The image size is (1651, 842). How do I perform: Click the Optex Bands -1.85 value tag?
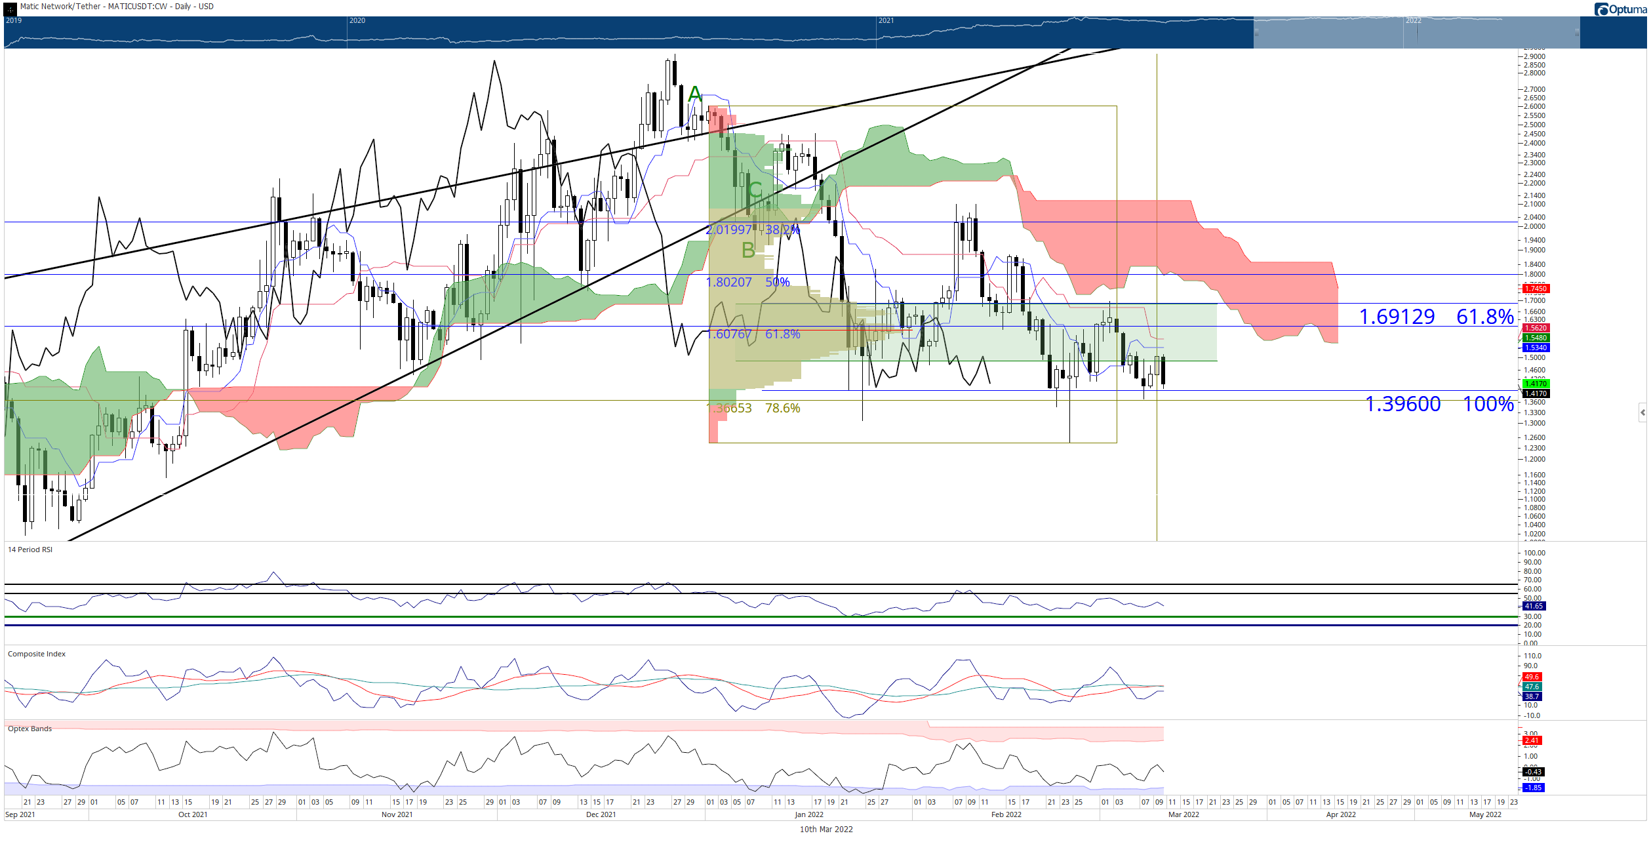pyautogui.click(x=1533, y=788)
